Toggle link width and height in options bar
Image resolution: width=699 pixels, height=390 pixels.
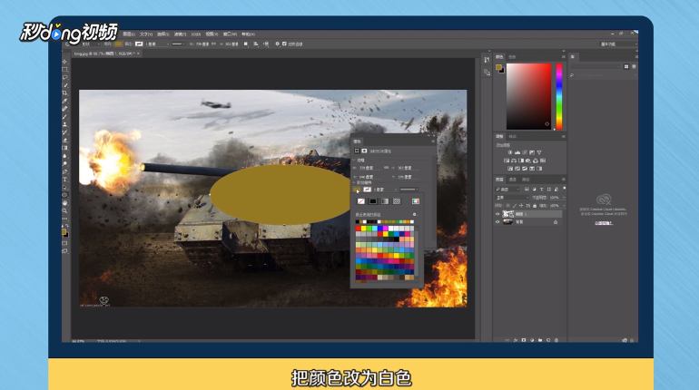tap(213, 44)
